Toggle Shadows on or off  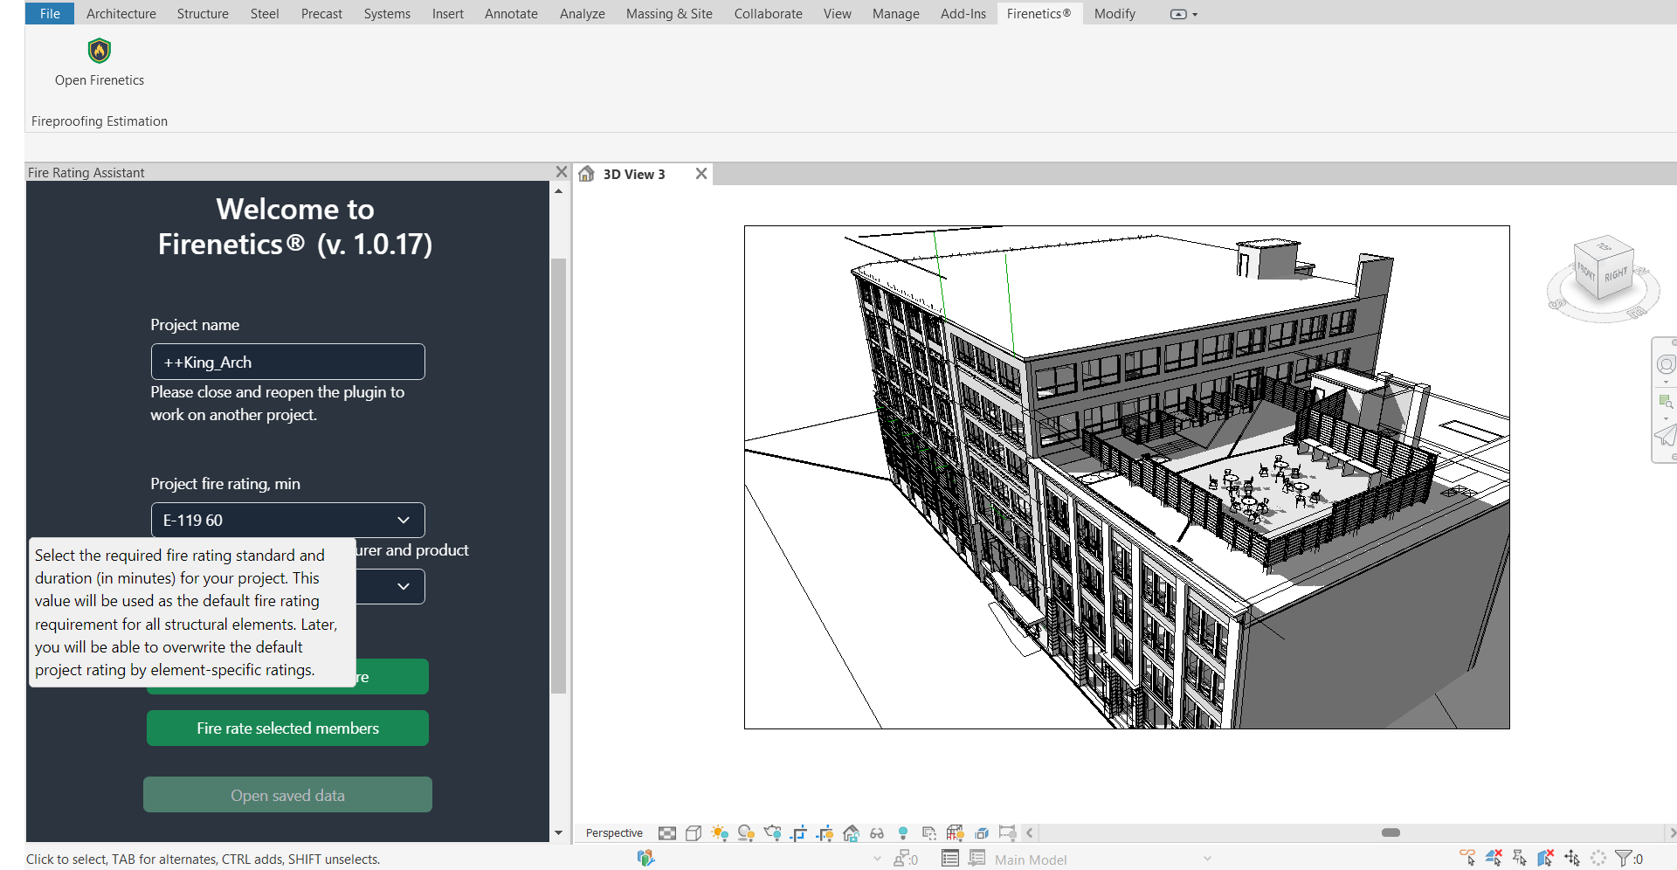point(746,833)
